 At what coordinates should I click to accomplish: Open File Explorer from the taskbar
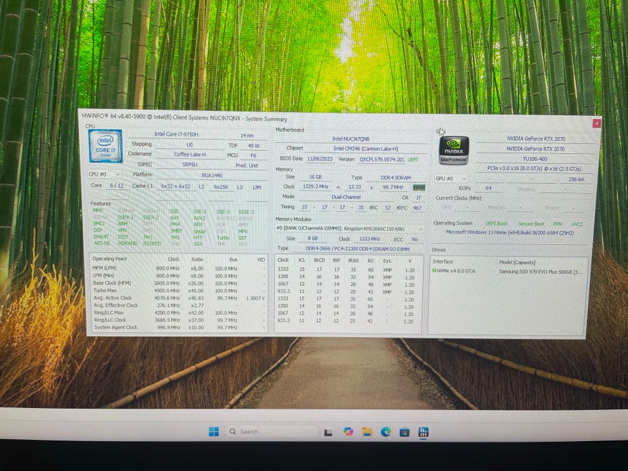click(367, 432)
